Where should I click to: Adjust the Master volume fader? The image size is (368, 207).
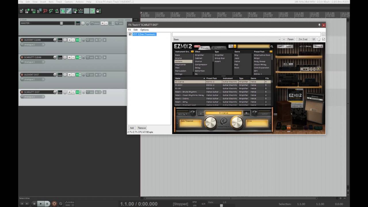61,23
